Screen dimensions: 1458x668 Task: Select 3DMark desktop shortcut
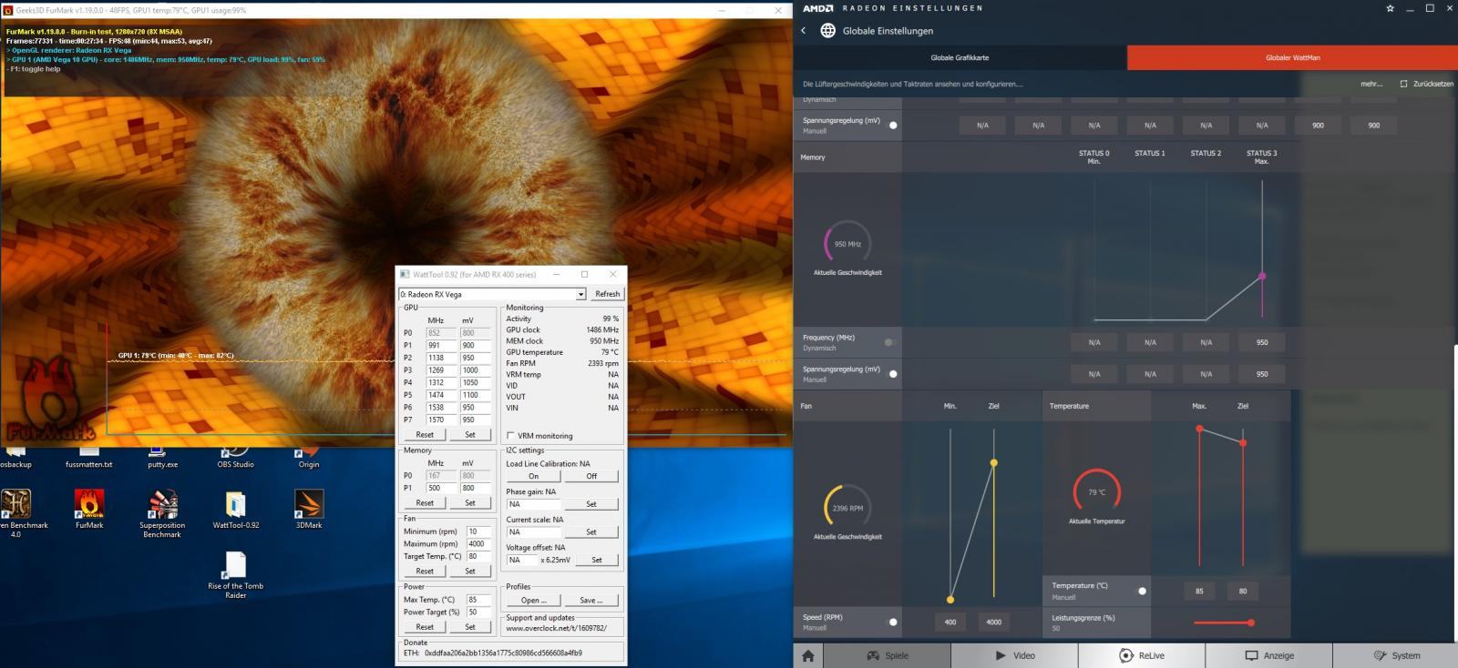coord(309,509)
